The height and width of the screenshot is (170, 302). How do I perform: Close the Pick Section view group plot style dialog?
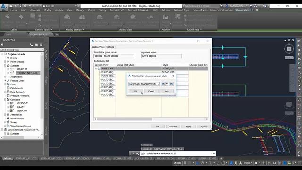pyautogui.click(x=173, y=76)
